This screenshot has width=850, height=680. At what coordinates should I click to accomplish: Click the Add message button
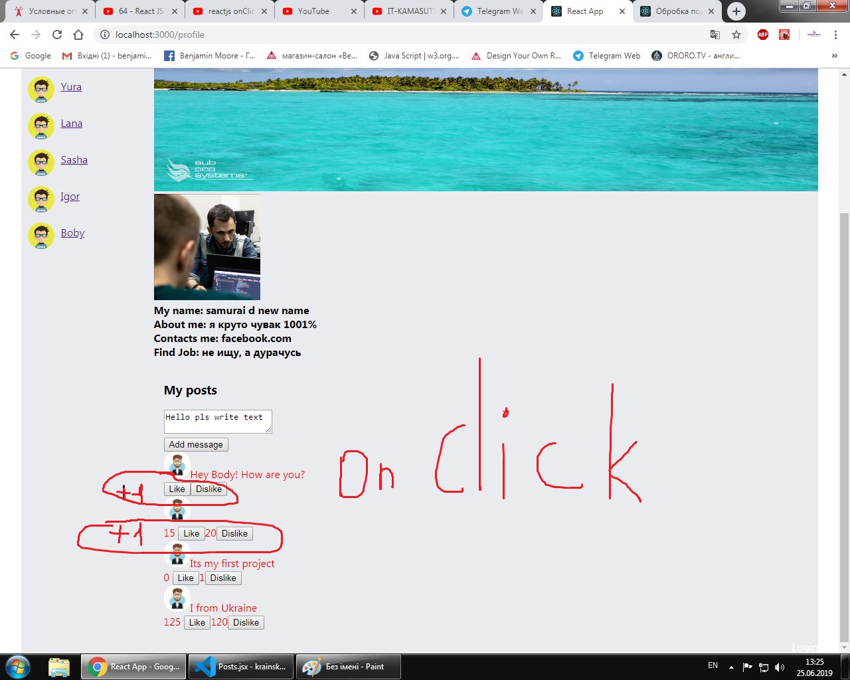coord(196,445)
